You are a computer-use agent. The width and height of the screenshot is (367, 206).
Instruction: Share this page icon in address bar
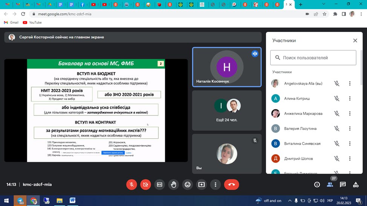pos(316,14)
